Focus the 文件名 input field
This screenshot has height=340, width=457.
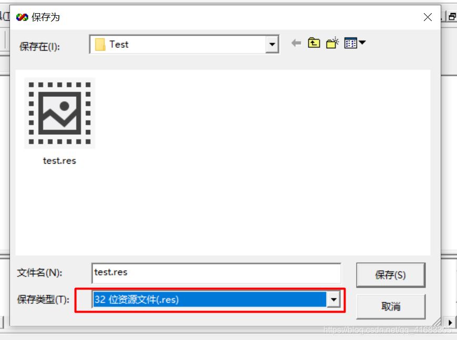[x=216, y=273]
